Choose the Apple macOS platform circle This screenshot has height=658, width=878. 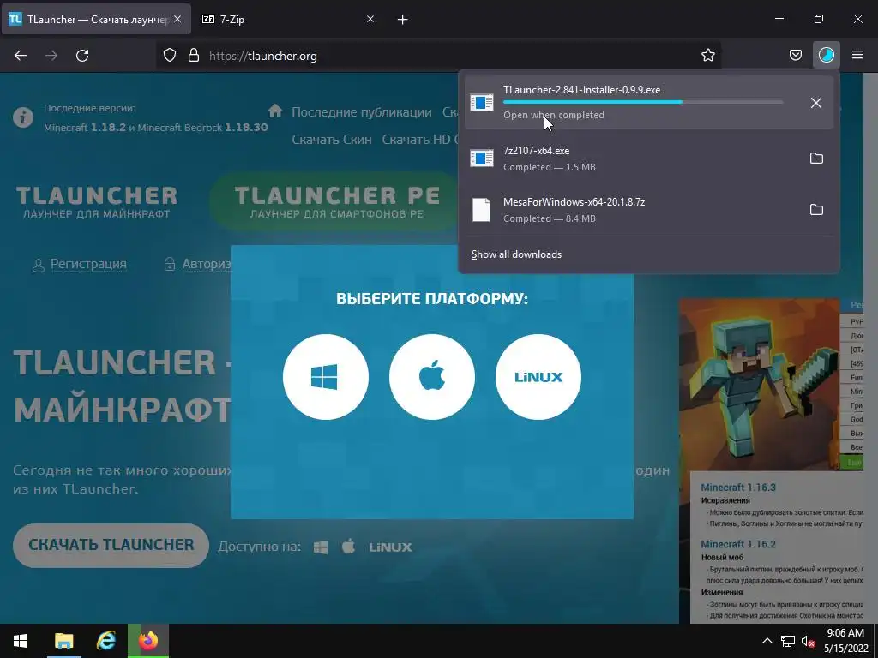tap(432, 377)
